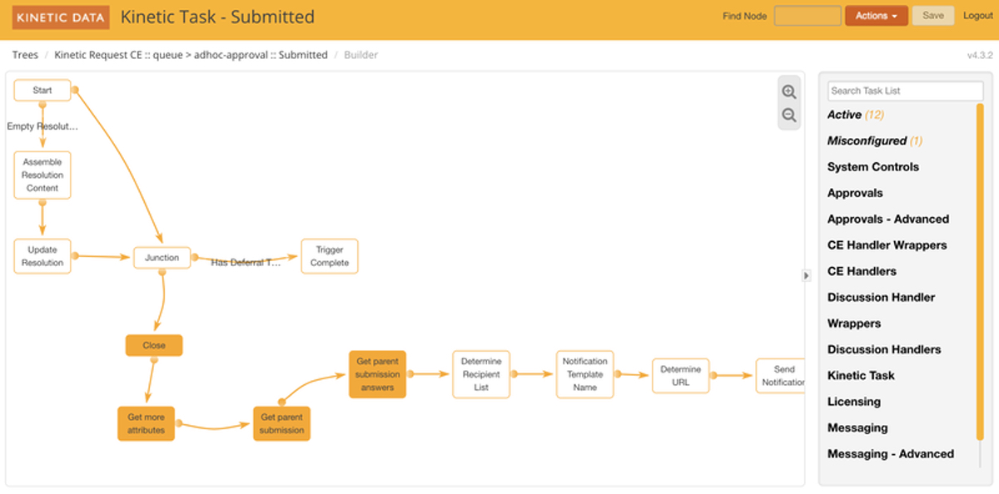The width and height of the screenshot is (999, 494).
Task: Click the Kinetic Data logo
Action: tap(61, 17)
